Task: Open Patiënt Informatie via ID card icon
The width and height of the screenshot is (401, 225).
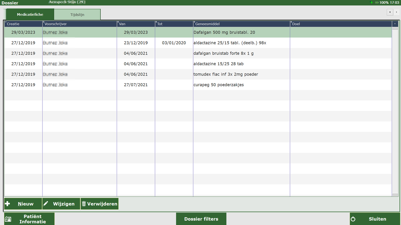Action: pyautogui.click(x=8, y=219)
